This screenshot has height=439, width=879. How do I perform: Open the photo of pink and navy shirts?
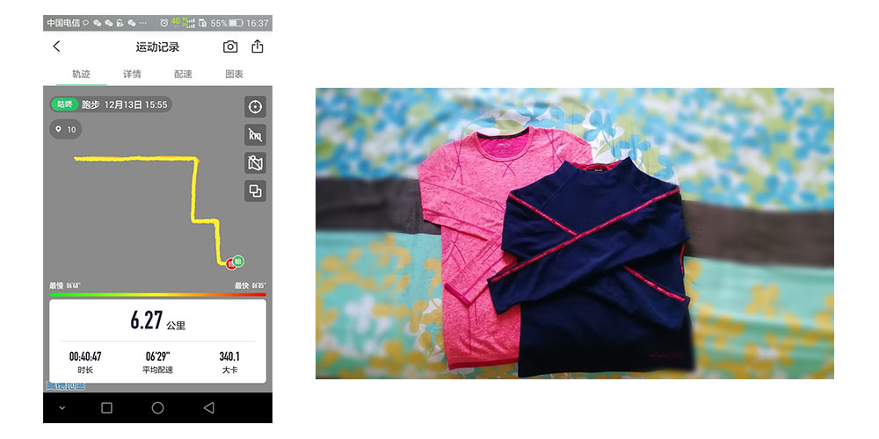click(x=575, y=234)
